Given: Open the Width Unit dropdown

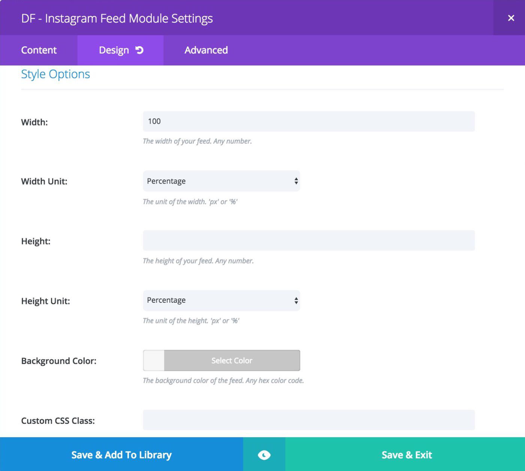Looking at the screenshot, I should point(221,181).
